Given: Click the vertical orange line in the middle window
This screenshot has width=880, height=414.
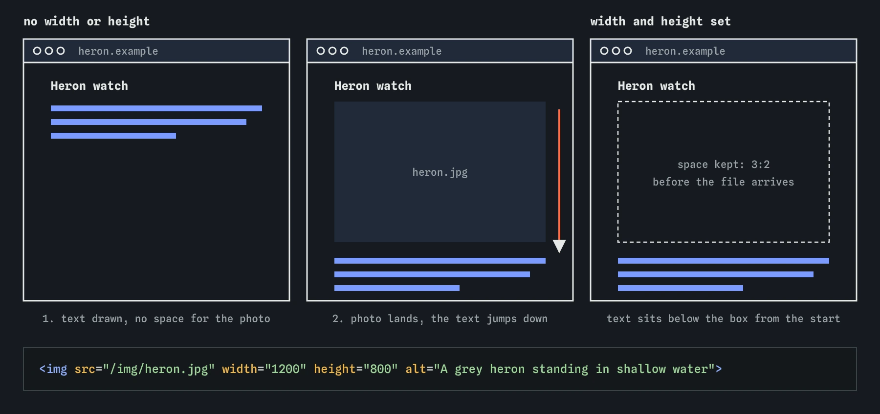Looking at the screenshot, I should (559, 175).
